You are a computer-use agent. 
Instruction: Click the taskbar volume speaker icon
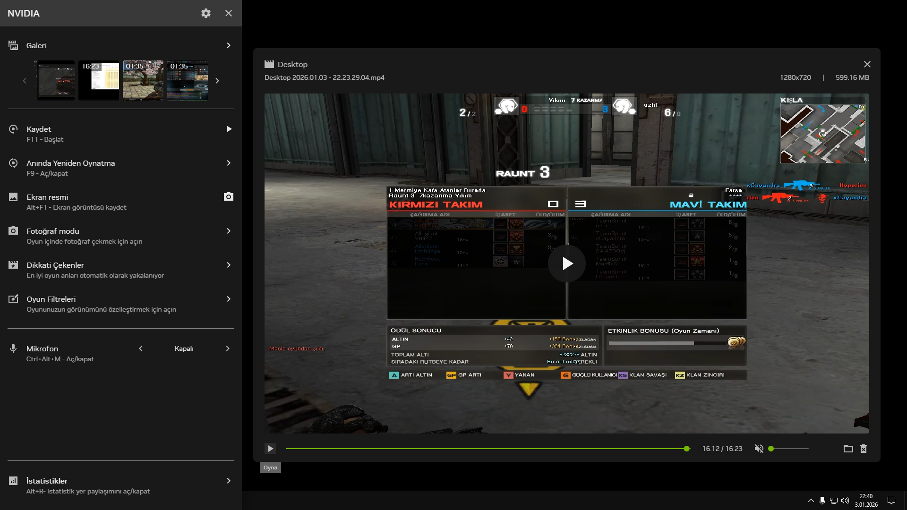click(845, 501)
